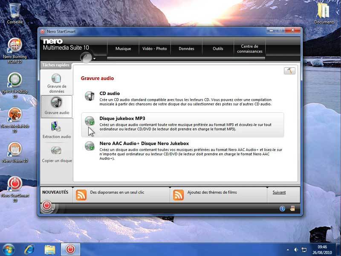Open the Documents folder on the desktop
This screenshot has height=256, width=341.
tap(324, 13)
